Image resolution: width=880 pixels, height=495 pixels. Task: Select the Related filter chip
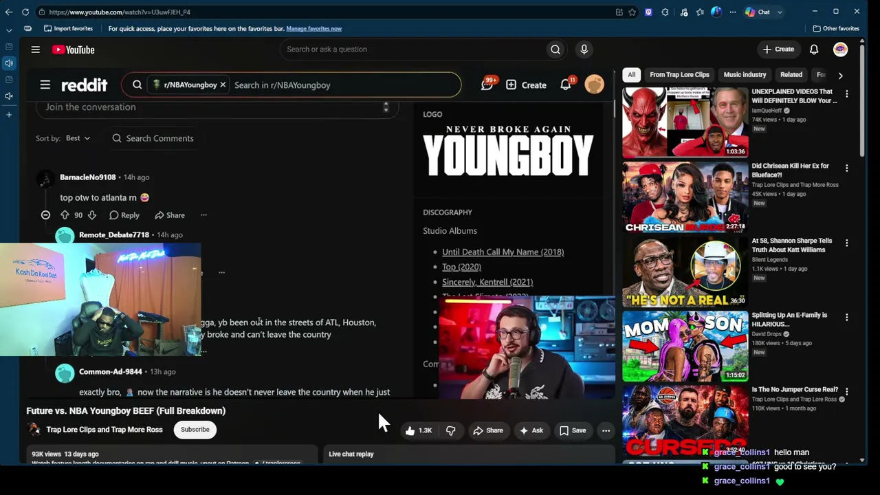791,75
